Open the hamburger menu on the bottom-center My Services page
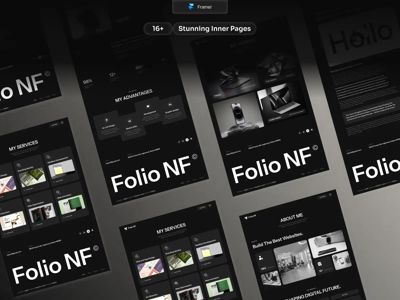This screenshot has height=300, width=400. click(210, 205)
